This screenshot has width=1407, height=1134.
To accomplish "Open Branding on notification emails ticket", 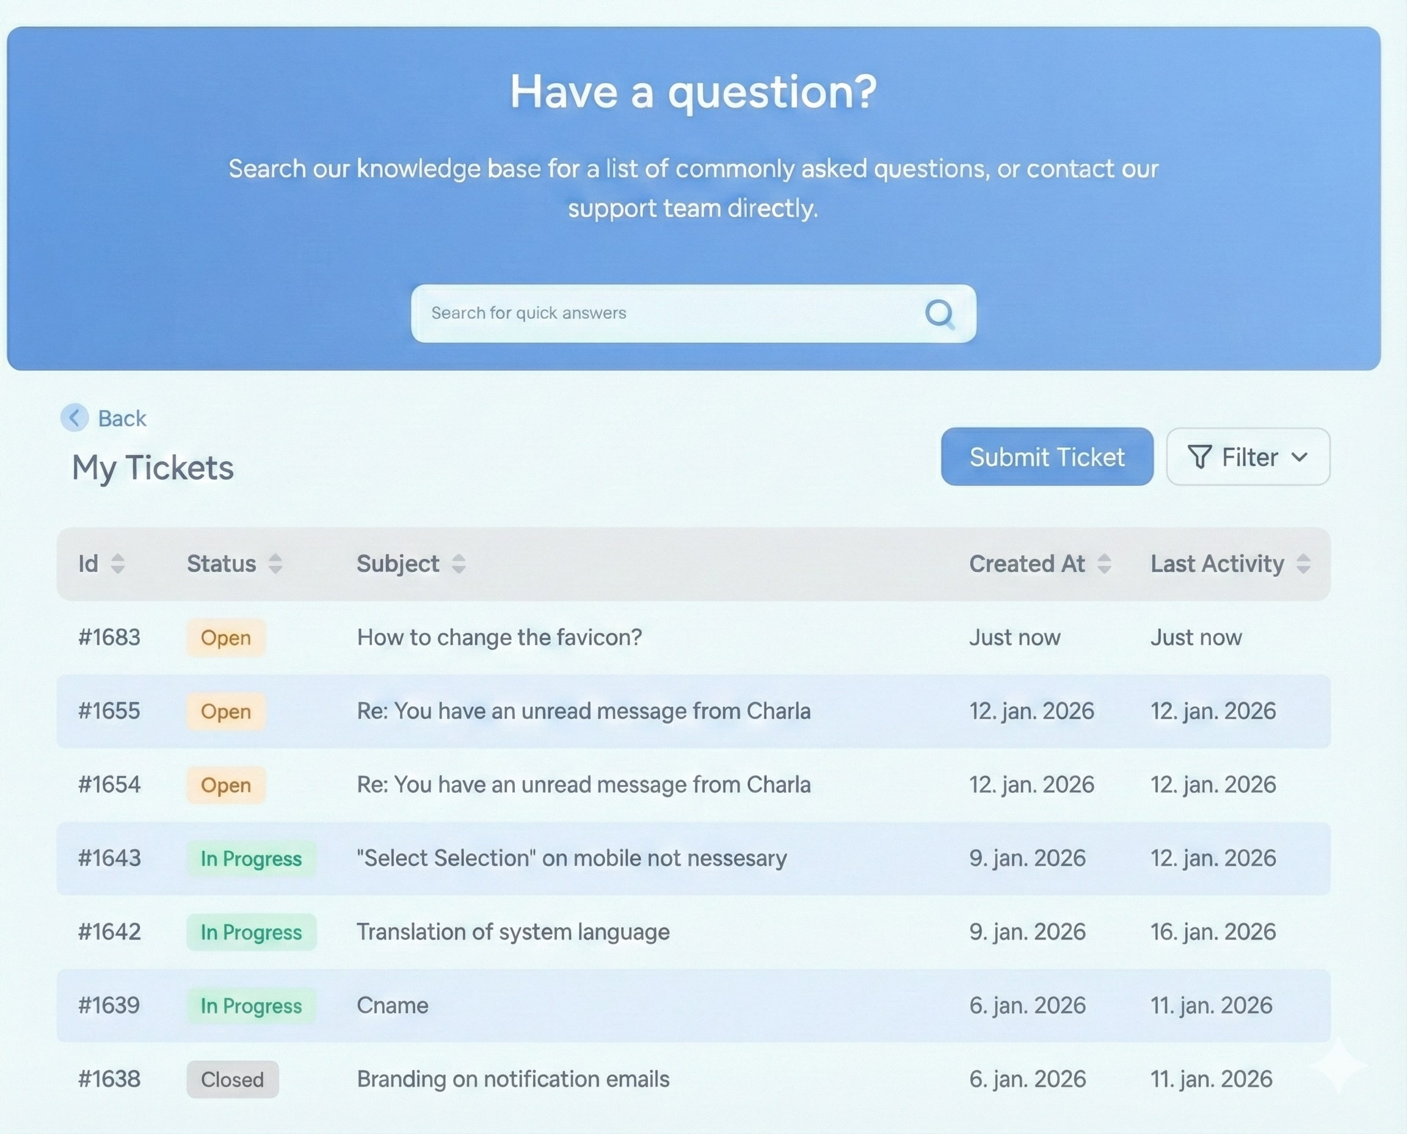I will [512, 1079].
